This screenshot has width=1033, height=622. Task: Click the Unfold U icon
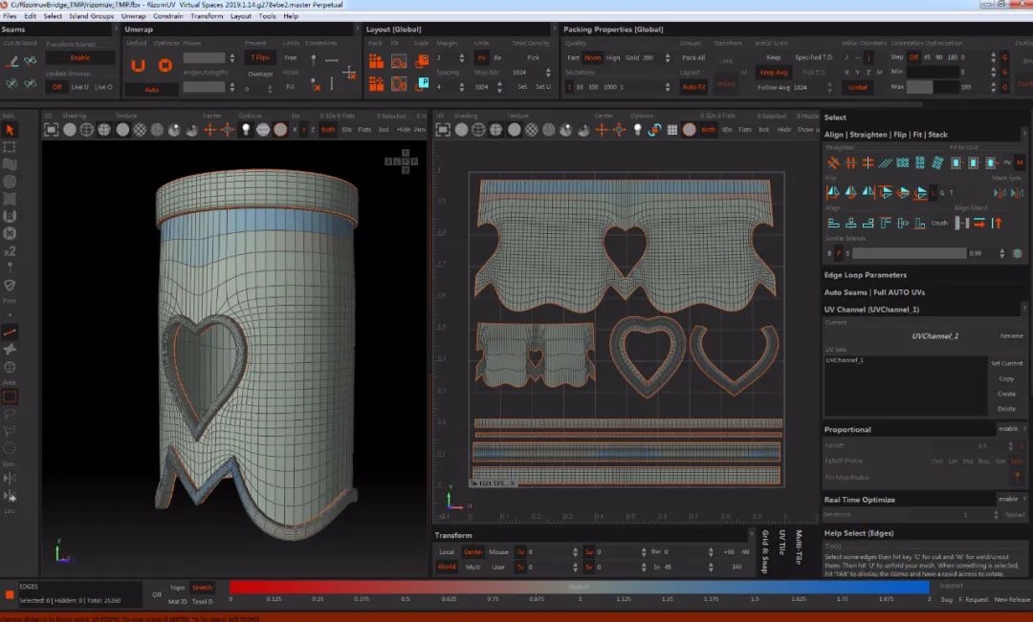point(138,65)
